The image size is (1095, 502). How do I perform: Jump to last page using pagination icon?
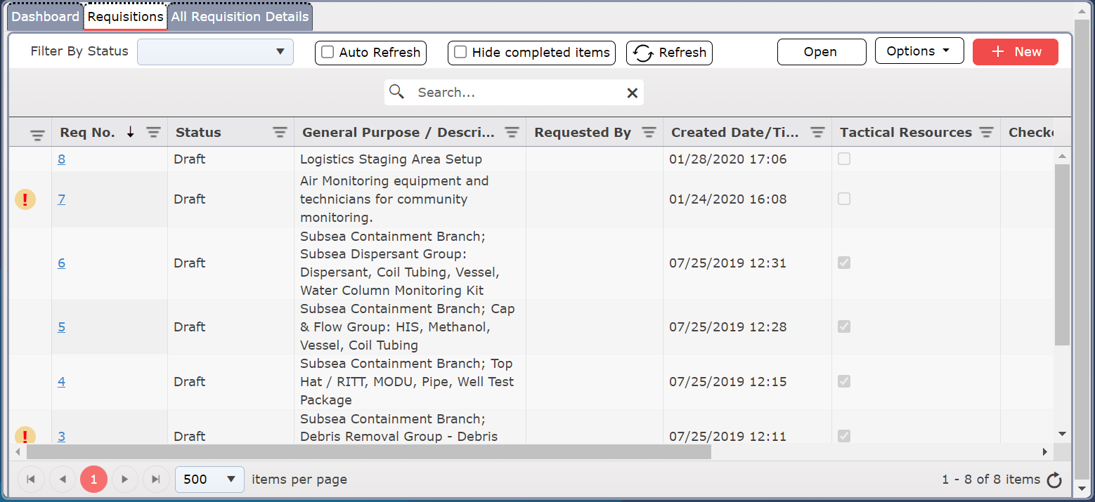tap(155, 479)
